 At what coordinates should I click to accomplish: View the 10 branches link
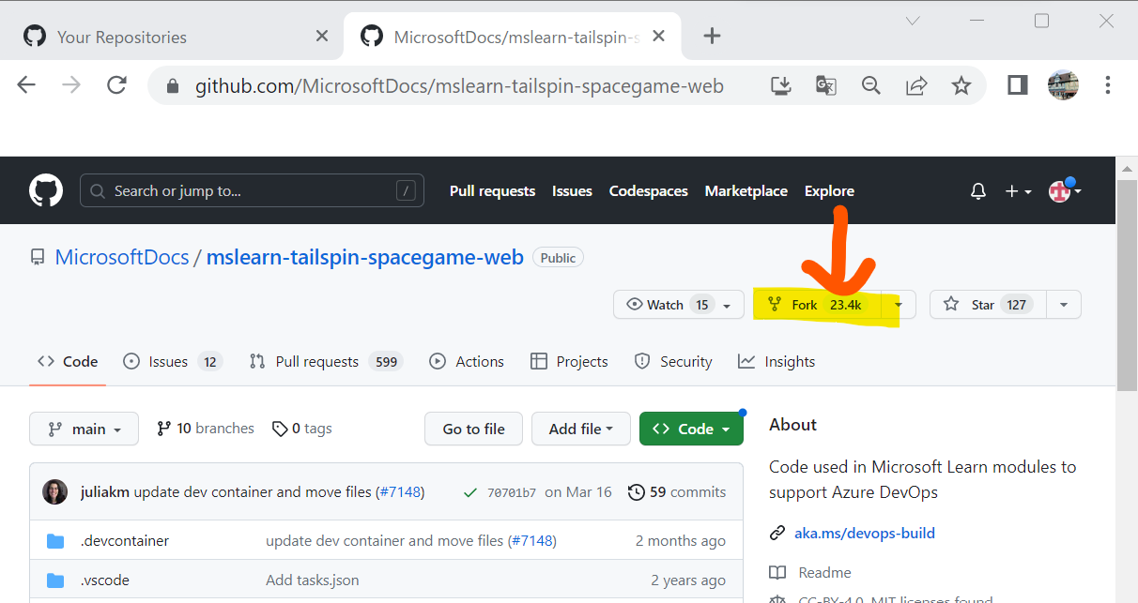tap(206, 429)
